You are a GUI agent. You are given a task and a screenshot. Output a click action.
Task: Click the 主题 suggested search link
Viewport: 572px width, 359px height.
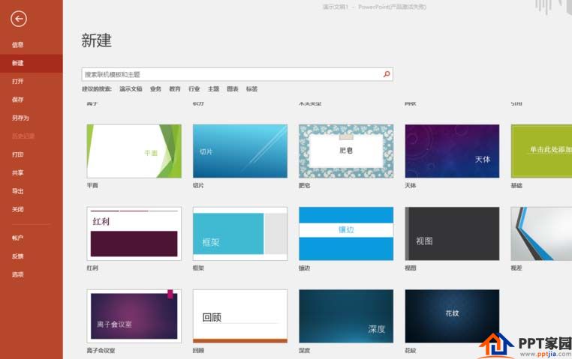(213, 89)
